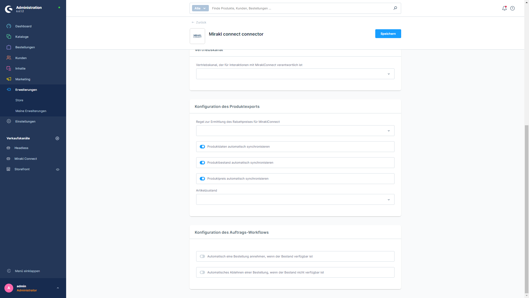Click the Shopware logo icon
The width and height of the screenshot is (529, 298).
tap(9, 9)
